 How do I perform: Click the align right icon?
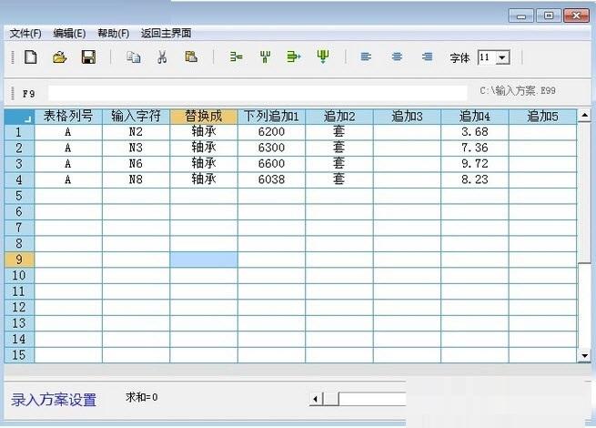(427, 57)
